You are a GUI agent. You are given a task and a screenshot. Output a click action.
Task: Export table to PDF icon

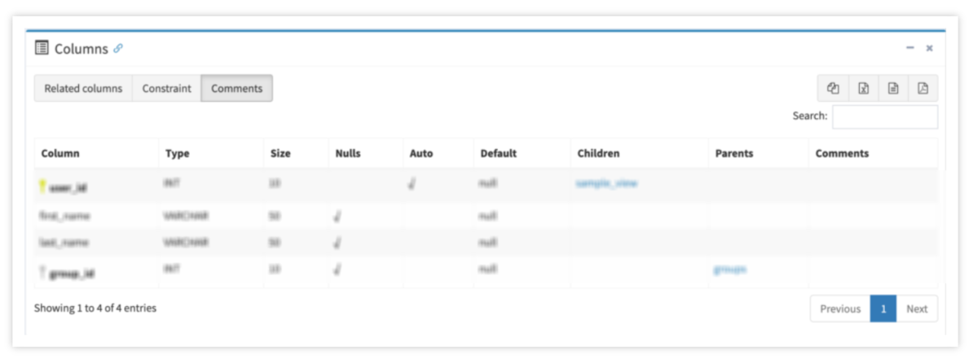pos(923,88)
